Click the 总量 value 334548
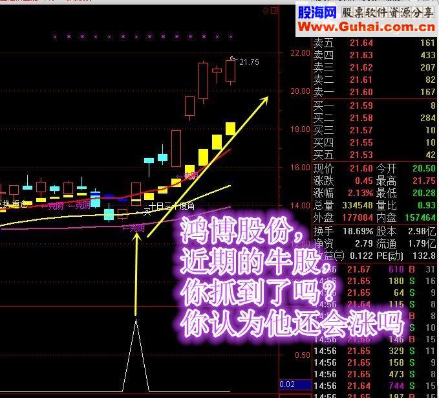The image size is (439, 398). tap(358, 205)
